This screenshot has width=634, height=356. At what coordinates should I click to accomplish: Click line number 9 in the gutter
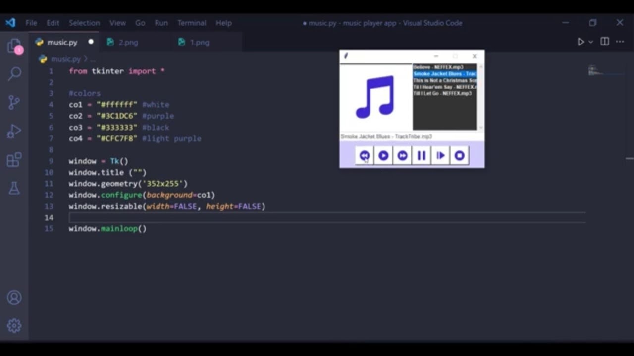coord(51,161)
